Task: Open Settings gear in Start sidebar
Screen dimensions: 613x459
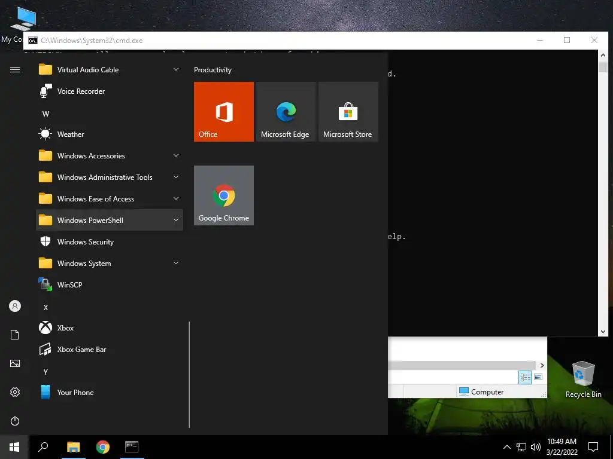Action: (15, 392)
